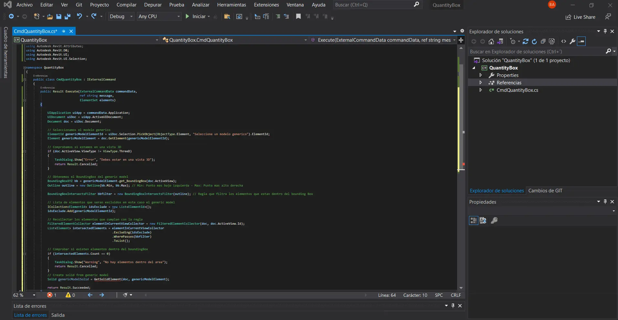Click the warning count indicator
The height and width of the screenshot is (320, 618).
coord(70,295)
